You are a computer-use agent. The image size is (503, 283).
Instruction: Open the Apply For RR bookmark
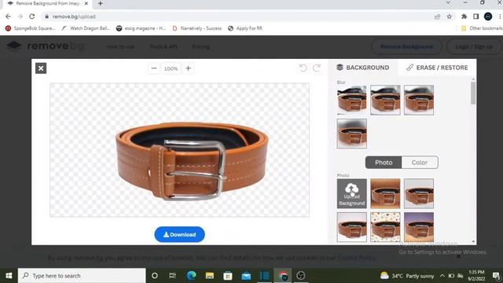245,28
